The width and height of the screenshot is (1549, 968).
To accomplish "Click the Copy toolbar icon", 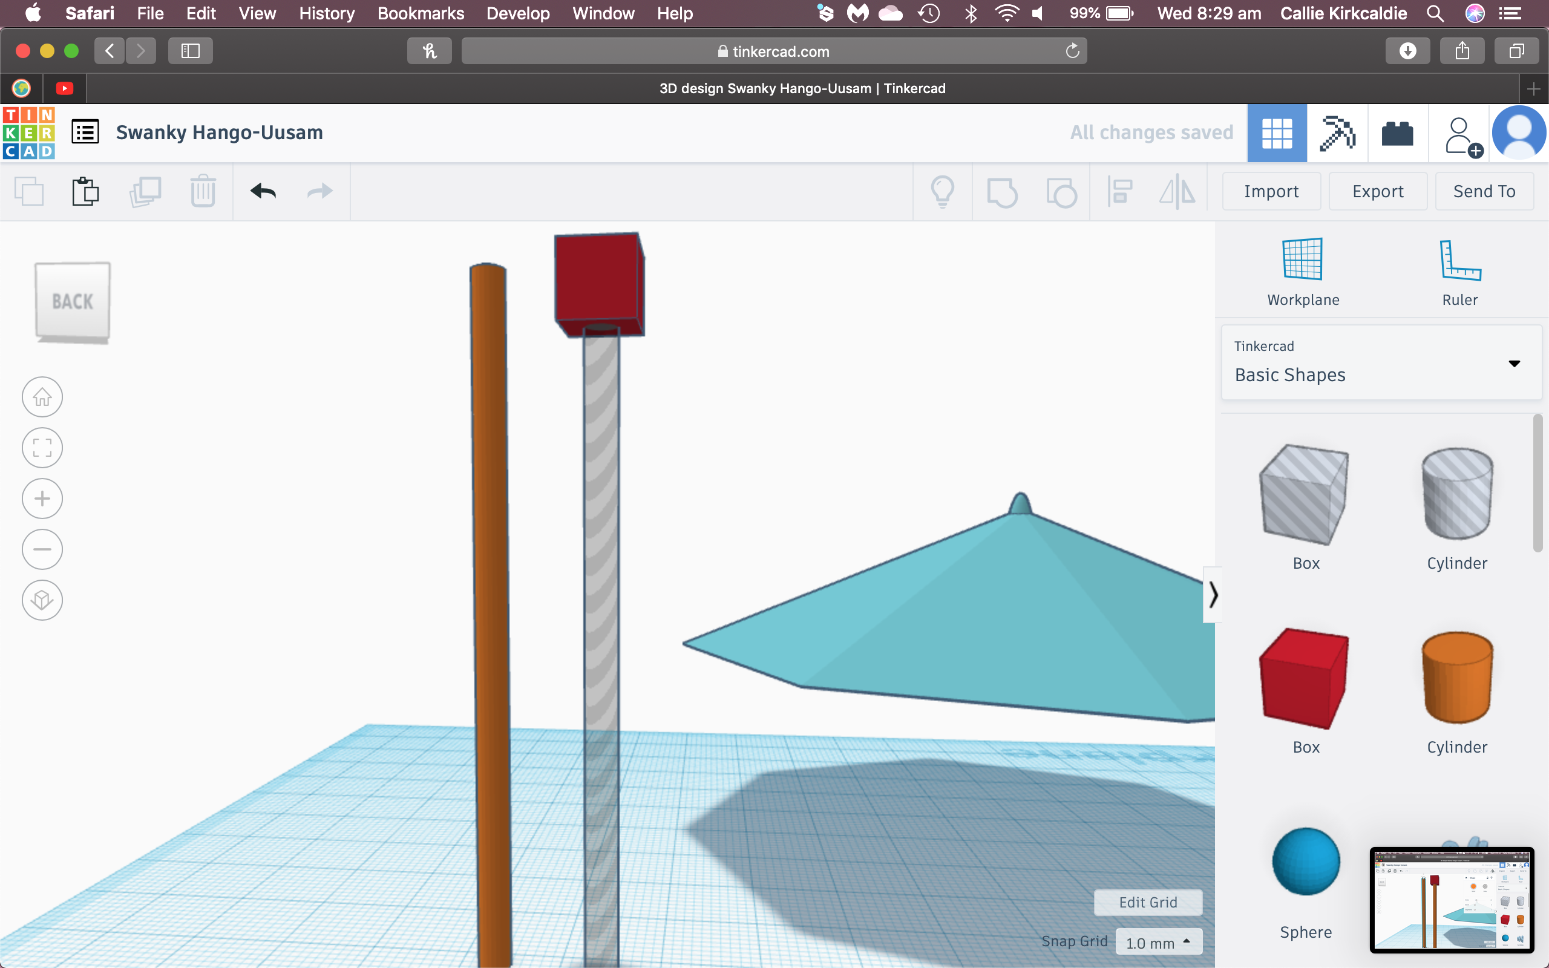I will point(29,191).
